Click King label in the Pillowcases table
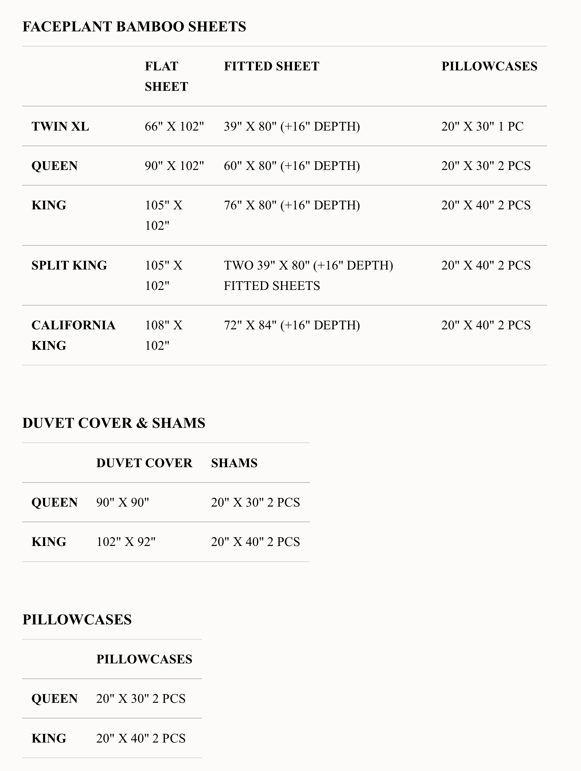This screenshot has width=581, height=771. coord(49,739)
